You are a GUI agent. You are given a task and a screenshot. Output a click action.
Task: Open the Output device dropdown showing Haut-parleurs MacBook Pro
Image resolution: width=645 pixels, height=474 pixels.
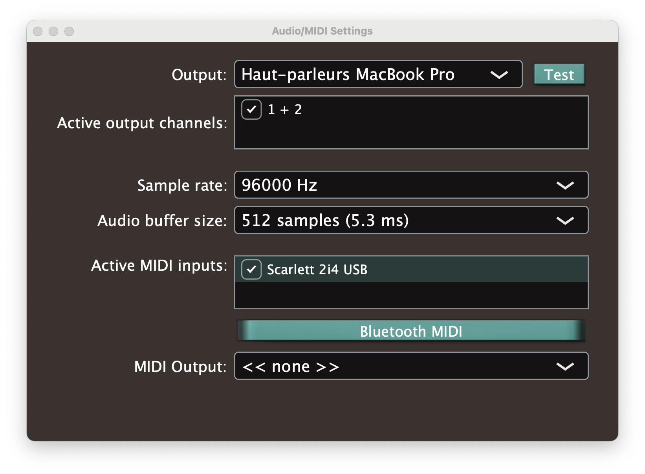(x=354, y=75)
